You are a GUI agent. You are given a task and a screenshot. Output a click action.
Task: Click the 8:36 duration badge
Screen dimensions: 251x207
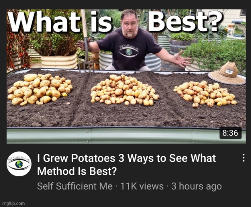pyautogui.click(x=230, y=133)
